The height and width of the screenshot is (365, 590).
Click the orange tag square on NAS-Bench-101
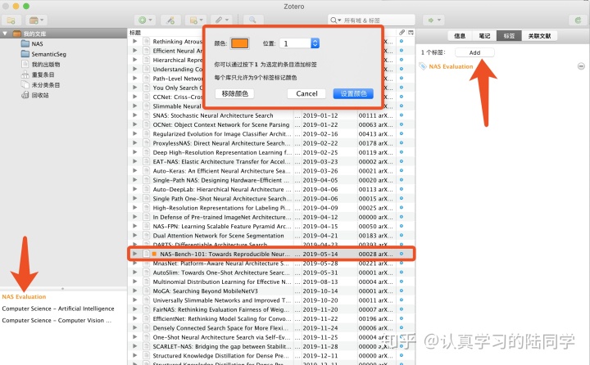point(154,255)
